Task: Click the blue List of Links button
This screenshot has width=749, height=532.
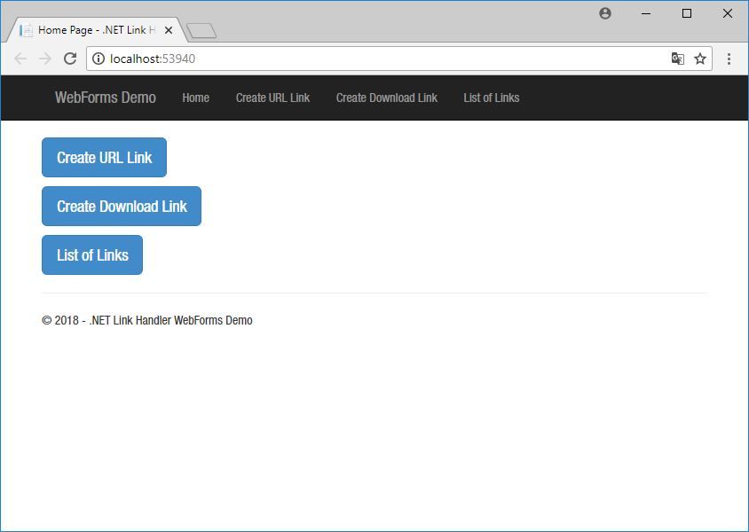Action: [92, 254]
